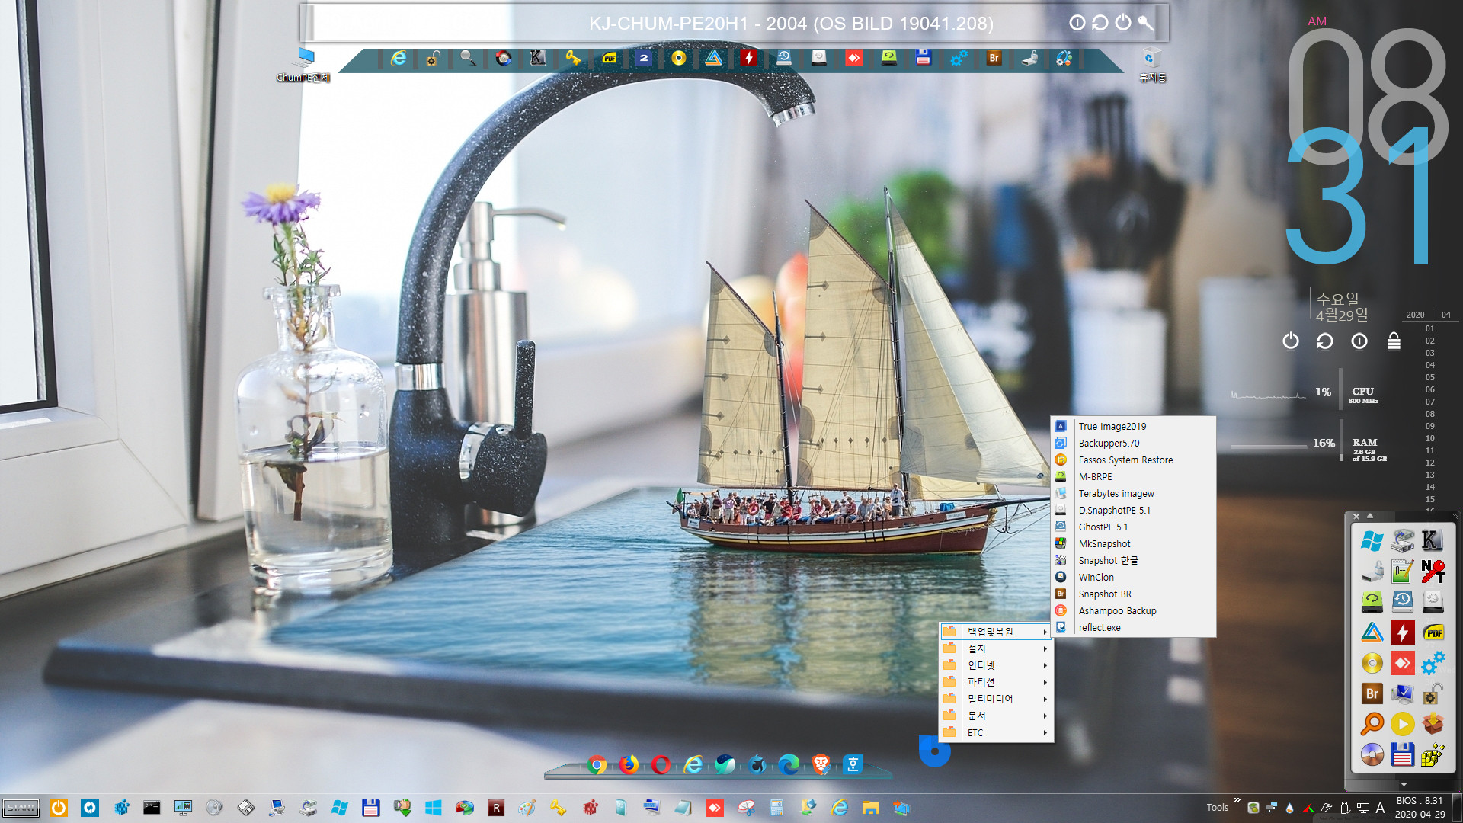Launch Google Chrome from the bottom browser dock
1463x823 pixels.
[x=597, y=764]
